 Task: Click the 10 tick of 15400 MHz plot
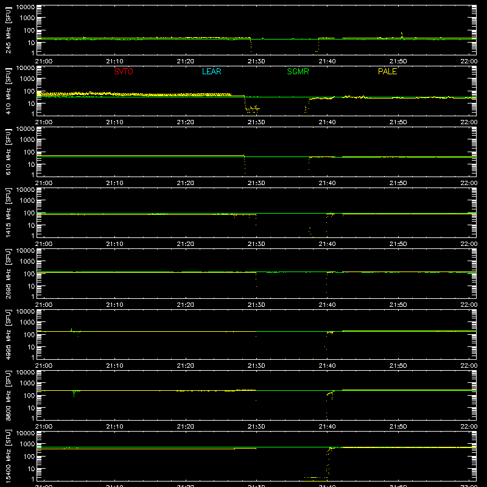tap(31, 469)
